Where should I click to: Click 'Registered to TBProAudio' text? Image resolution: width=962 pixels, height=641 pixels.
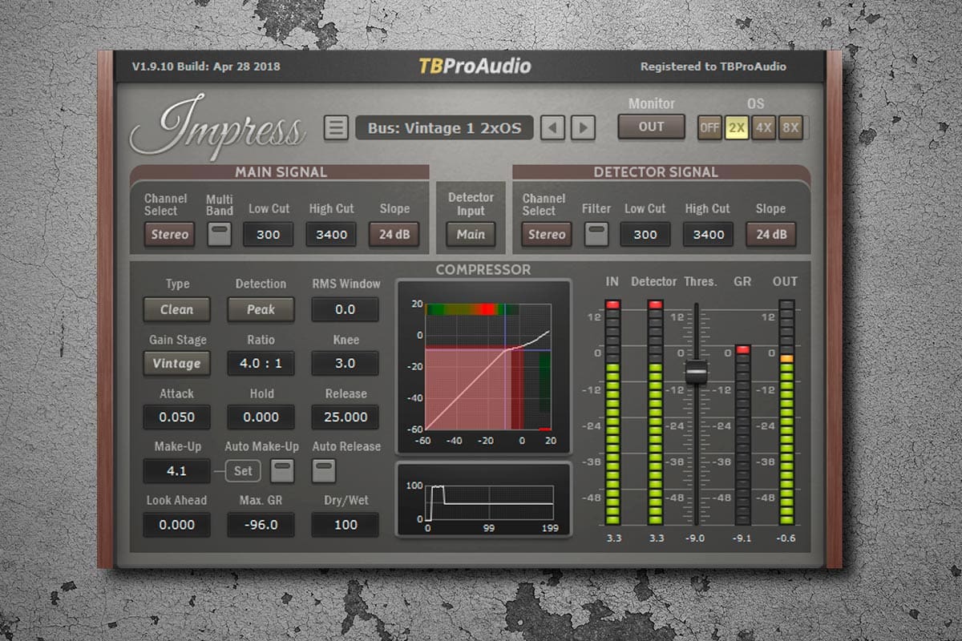713,67
